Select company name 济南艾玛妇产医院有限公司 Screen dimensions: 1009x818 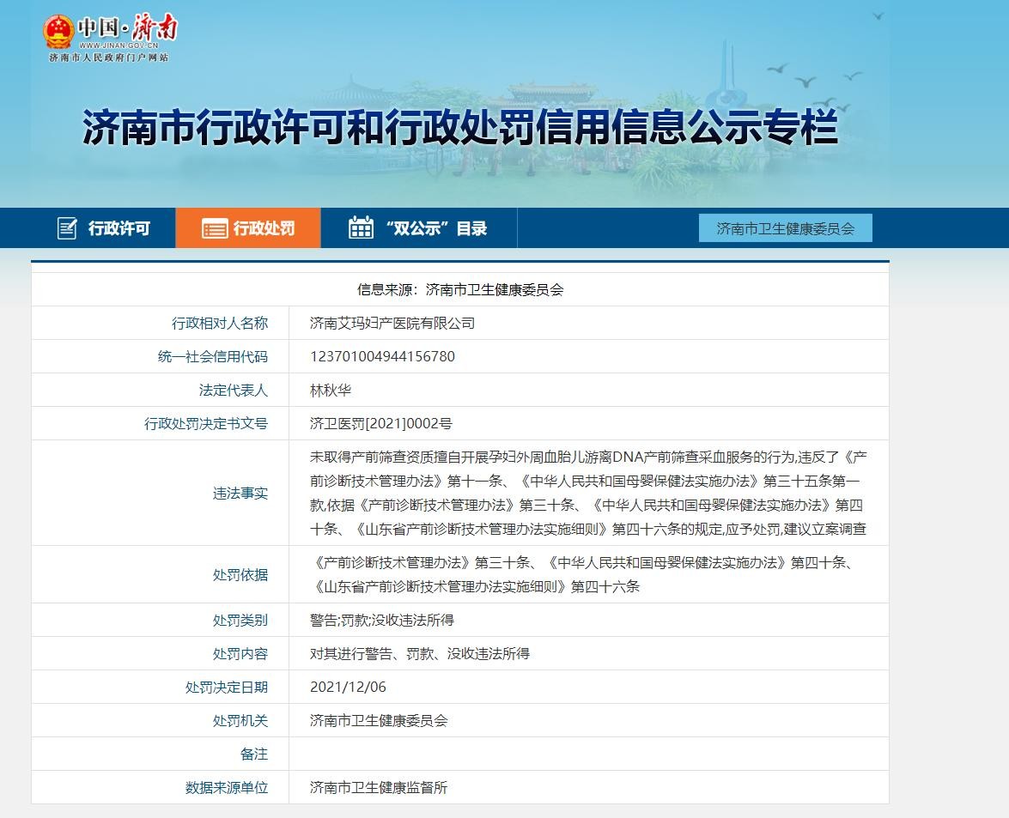pos(392,324)
